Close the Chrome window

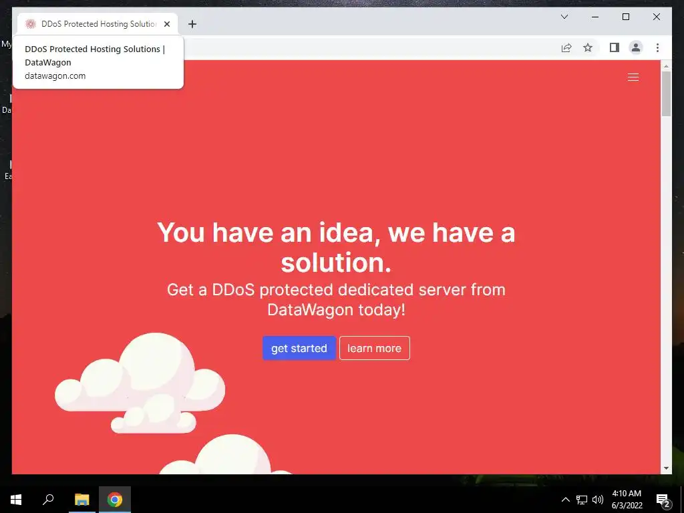pos(656,17)
